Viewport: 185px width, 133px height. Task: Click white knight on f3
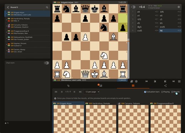point(104,55)
